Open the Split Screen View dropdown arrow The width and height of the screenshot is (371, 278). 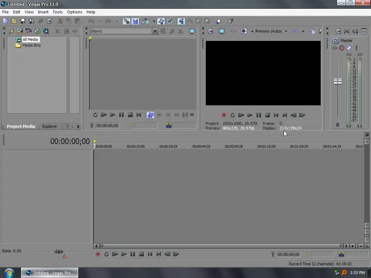point(252,31)
